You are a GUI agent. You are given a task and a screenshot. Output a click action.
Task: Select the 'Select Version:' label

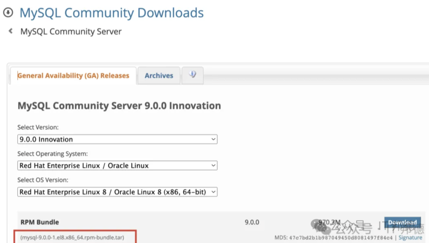tap(38, 127)
